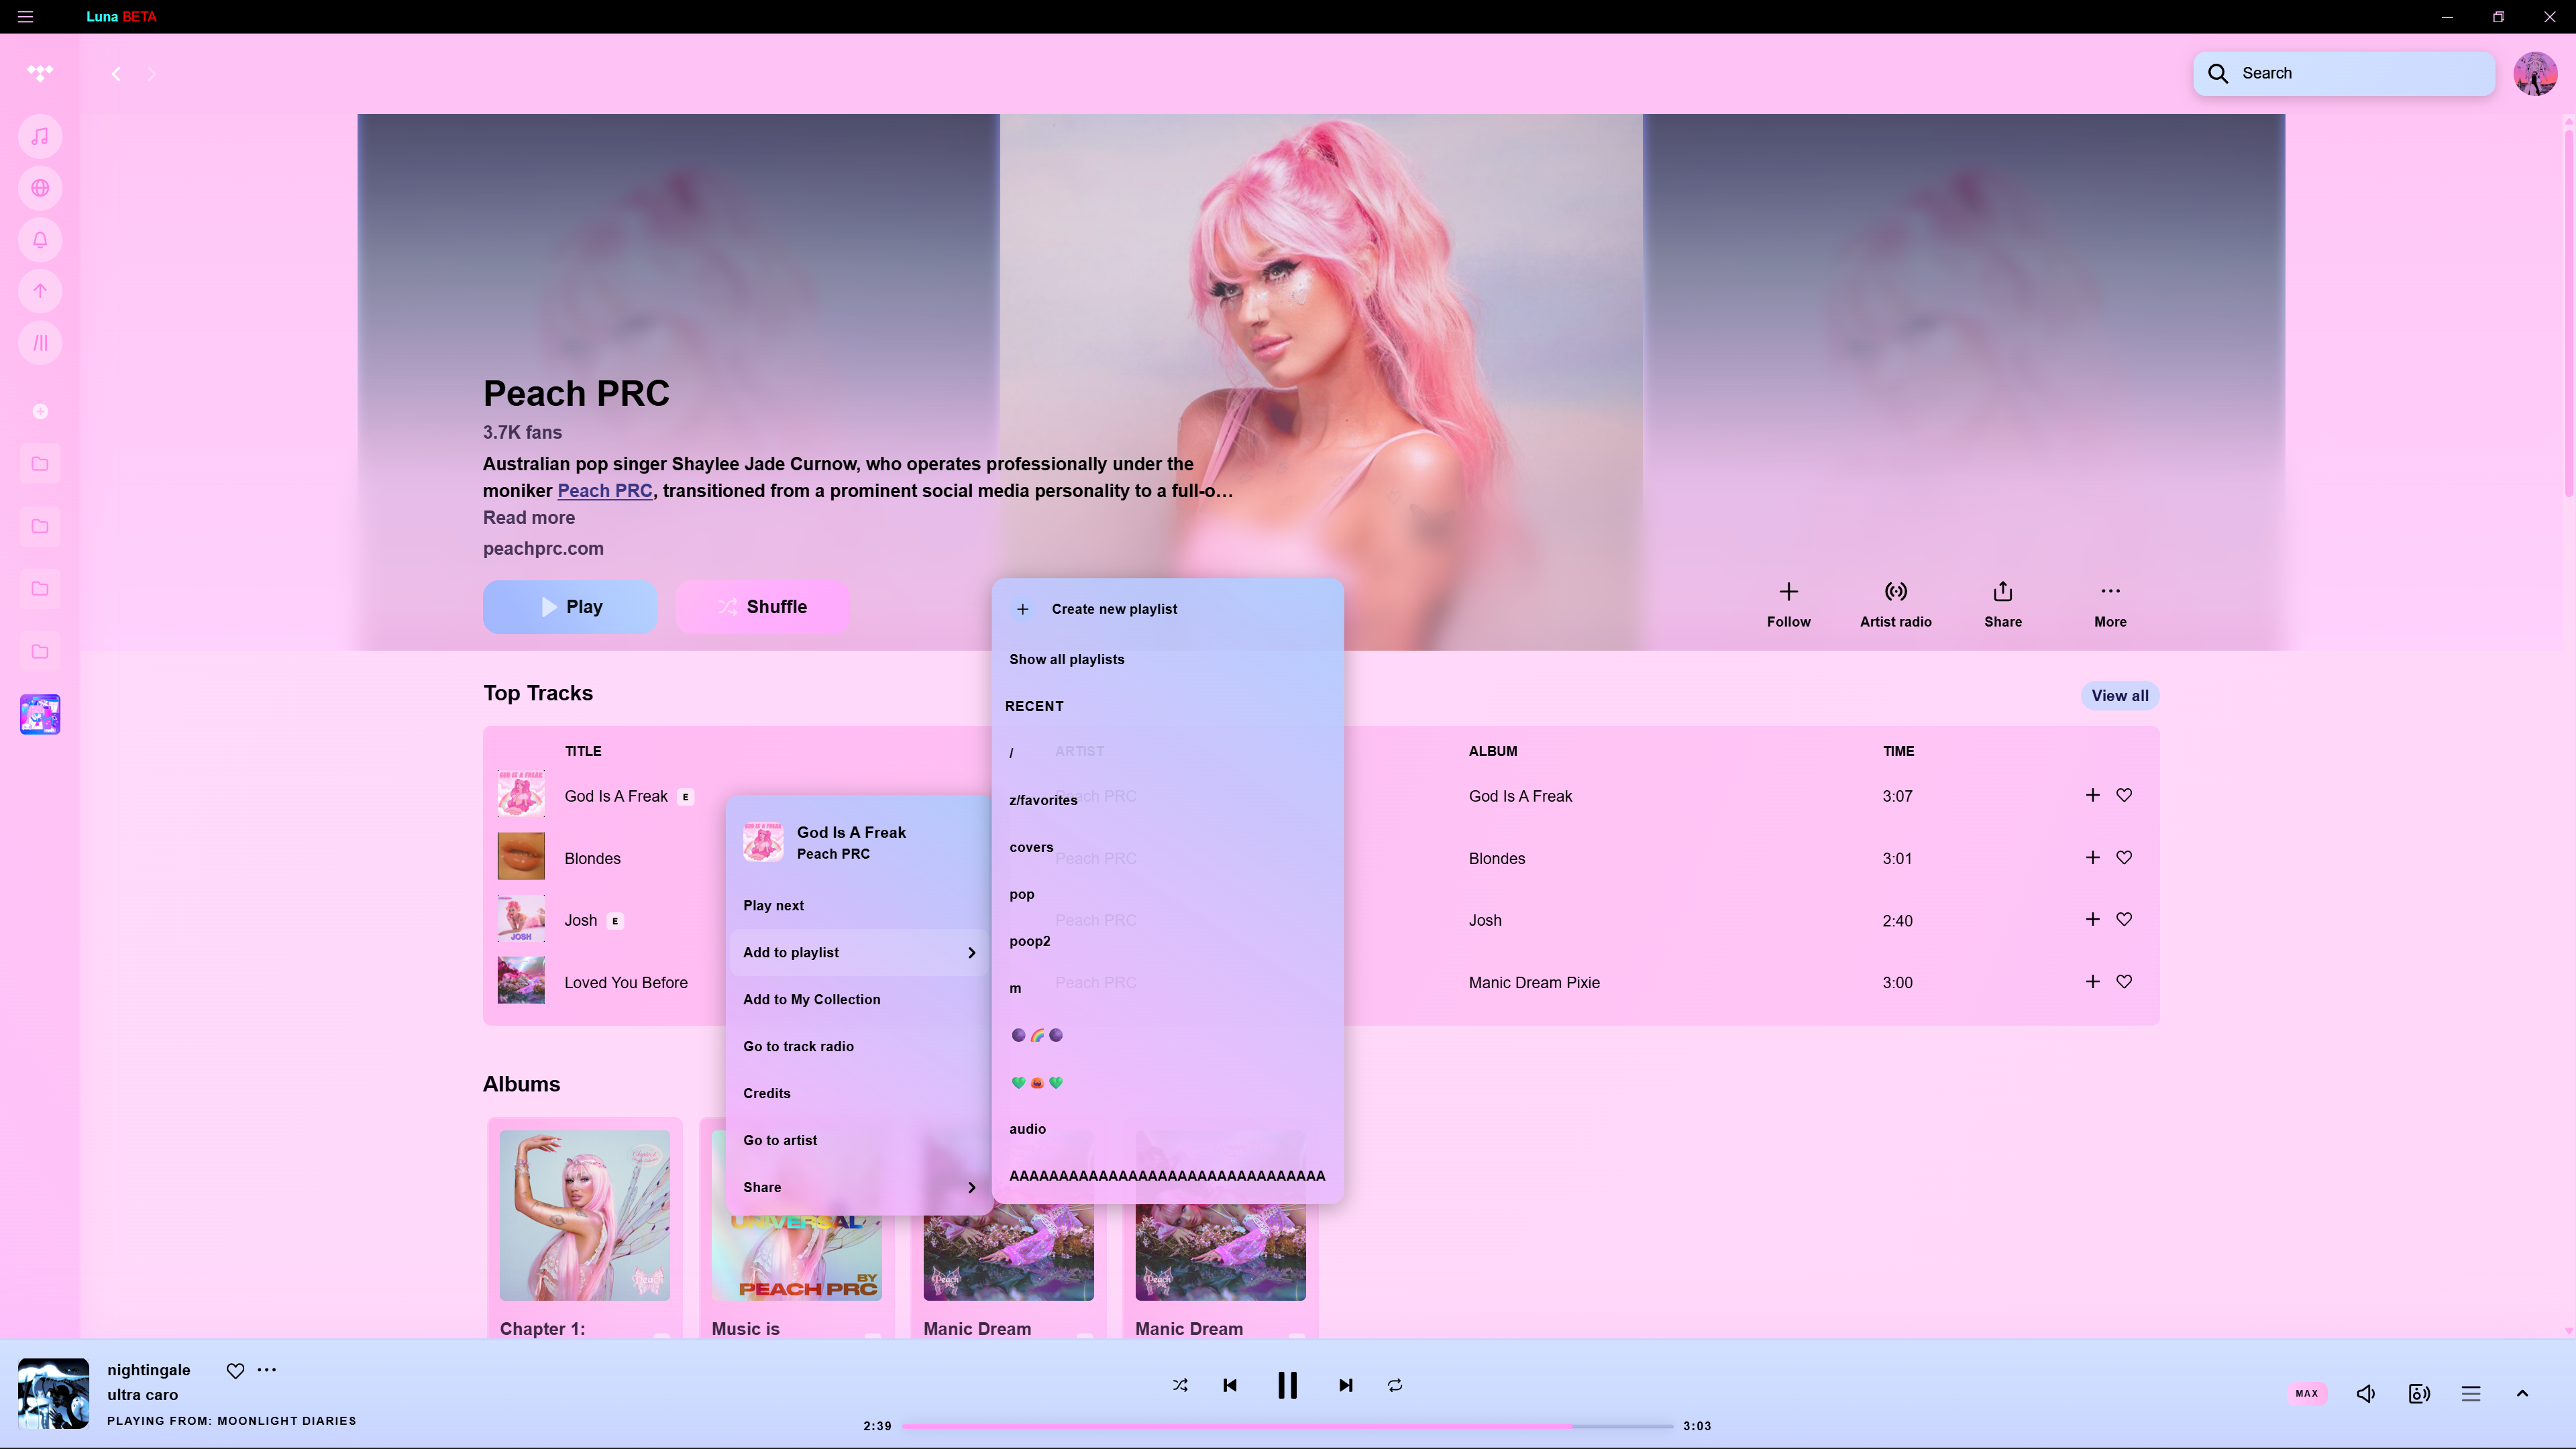Open the notifications bell in sidebar
This screenshot has width=2576, height=1449.
coord(40,240)
